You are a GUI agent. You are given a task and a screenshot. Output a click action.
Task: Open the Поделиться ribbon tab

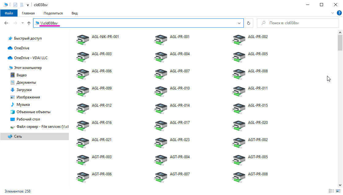pos(53,13)
